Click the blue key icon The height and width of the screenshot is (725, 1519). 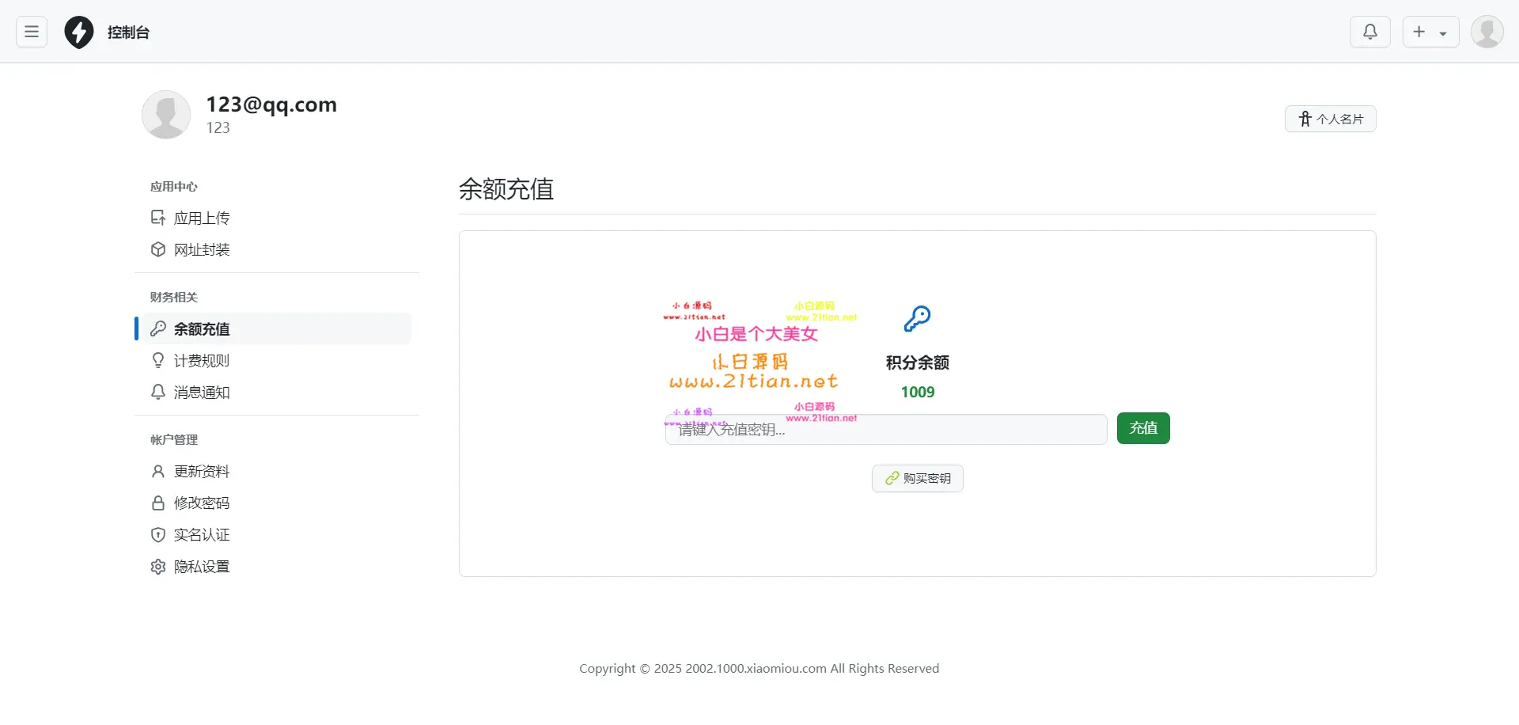point(917,319)
